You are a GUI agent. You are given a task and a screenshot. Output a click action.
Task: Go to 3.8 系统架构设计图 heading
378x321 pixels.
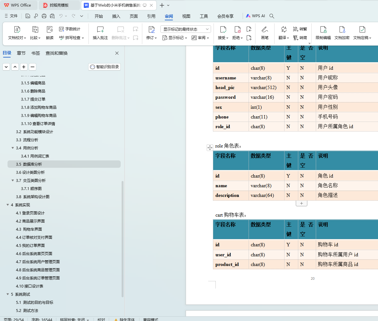[33, 197]
